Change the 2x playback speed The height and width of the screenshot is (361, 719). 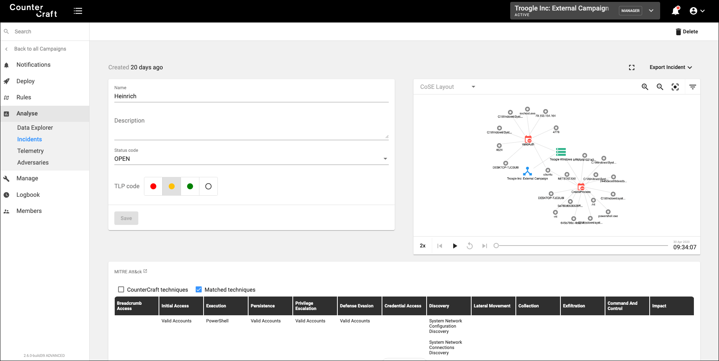point(422,246)
